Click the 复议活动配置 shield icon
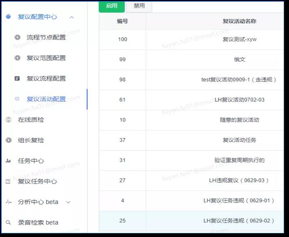289x237 pixels. click(x=17, y=99)
